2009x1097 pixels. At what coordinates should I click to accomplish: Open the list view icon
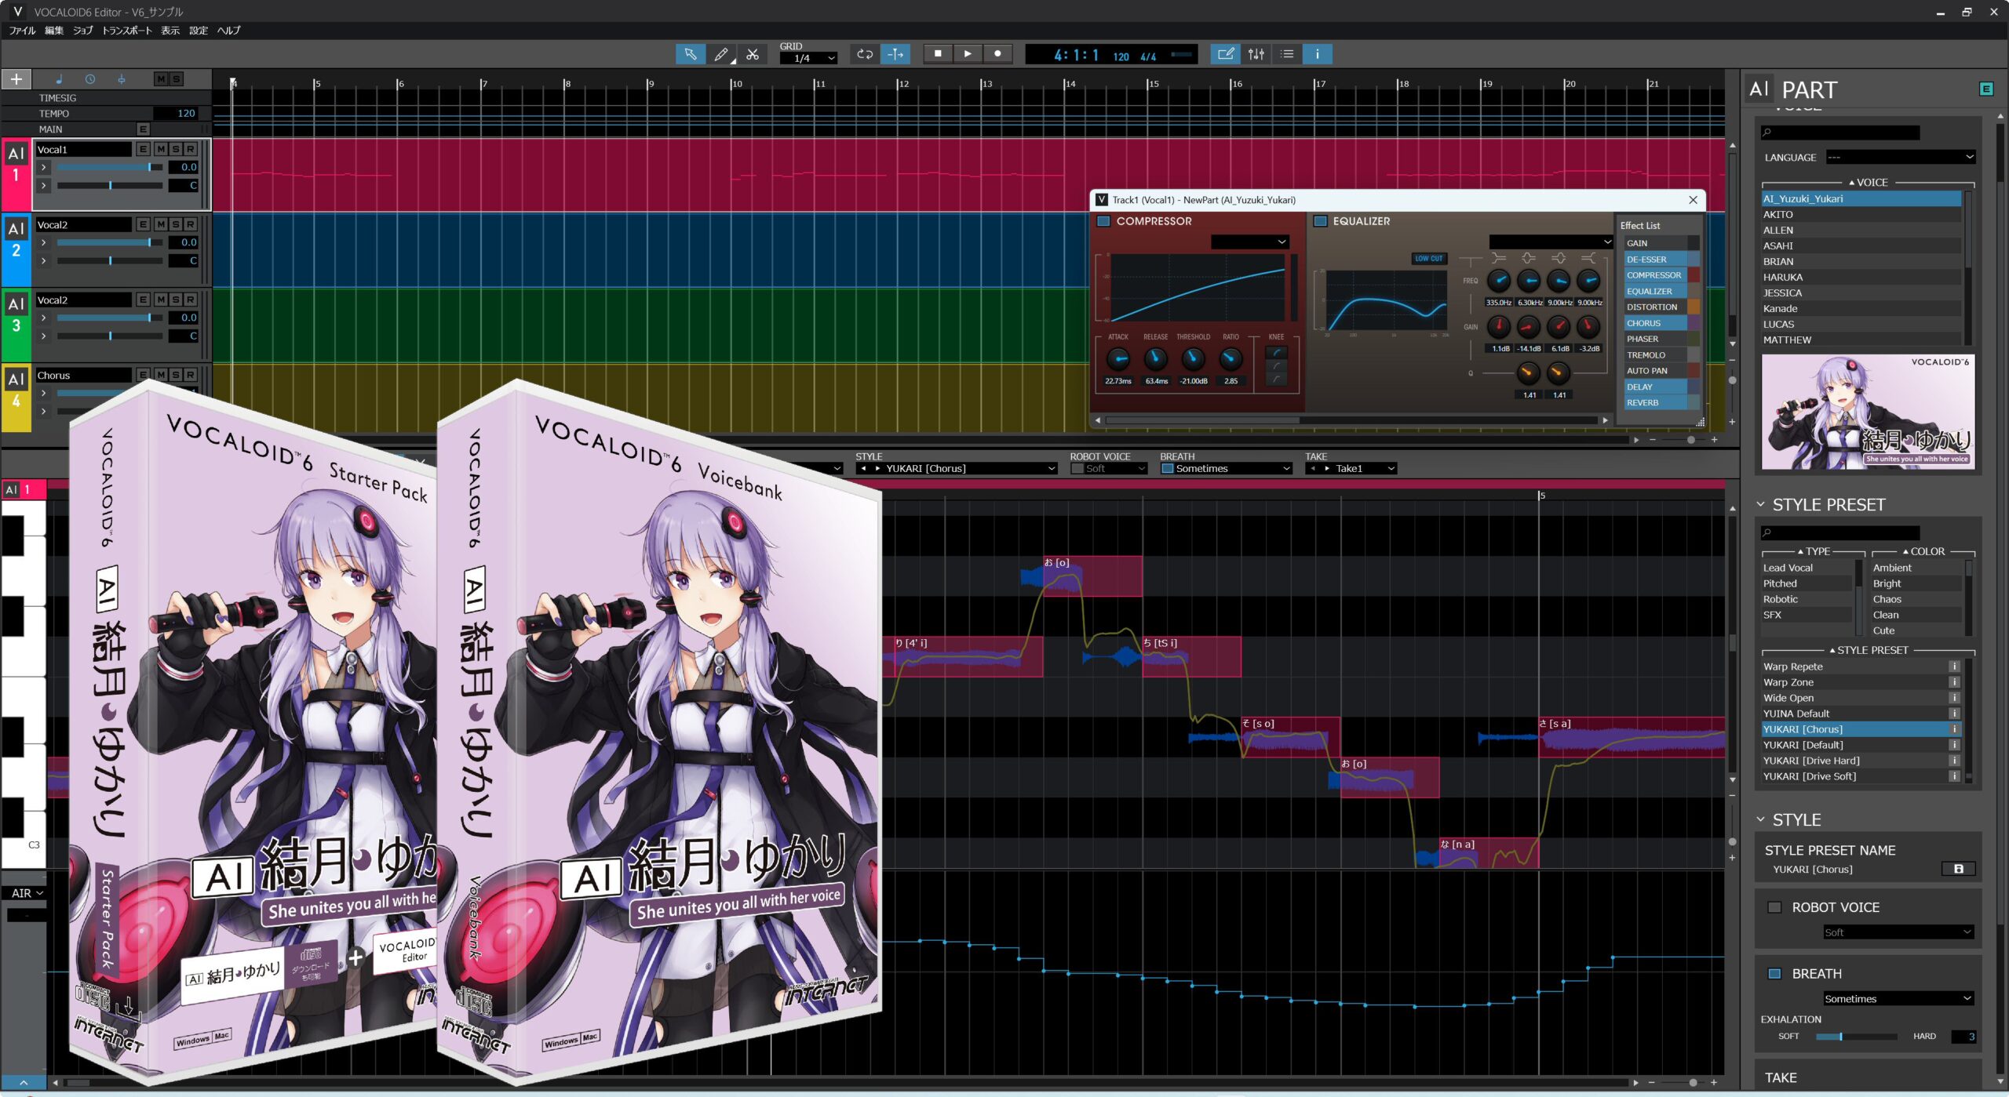pyautogui.click(x=1287, y=54)
